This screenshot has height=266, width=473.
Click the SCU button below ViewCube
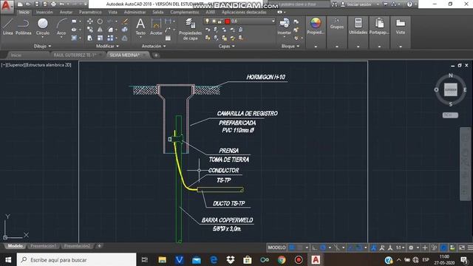(x=450, y=115)
